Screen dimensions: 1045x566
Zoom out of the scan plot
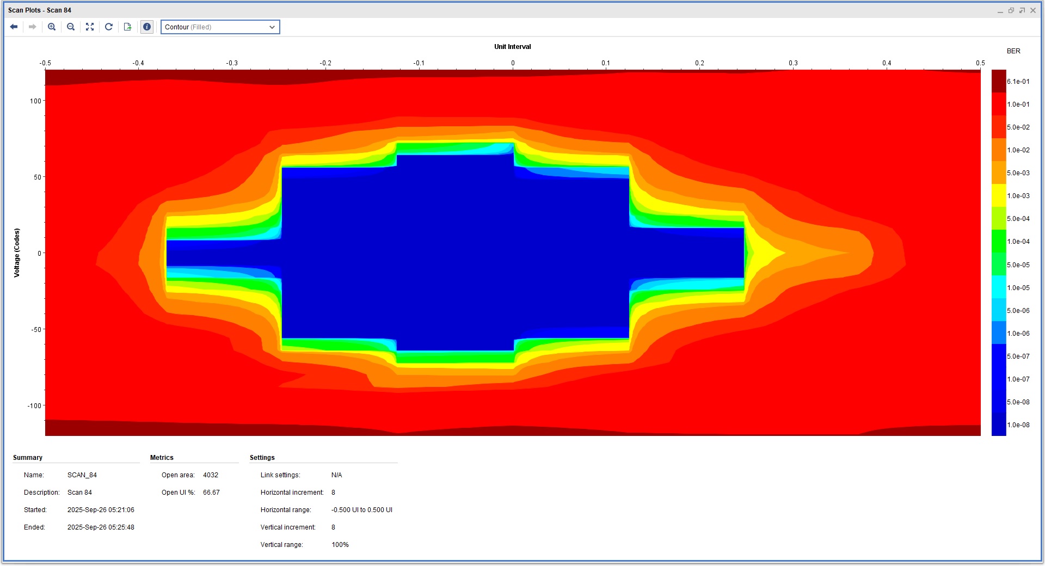[x=71, y=27]
